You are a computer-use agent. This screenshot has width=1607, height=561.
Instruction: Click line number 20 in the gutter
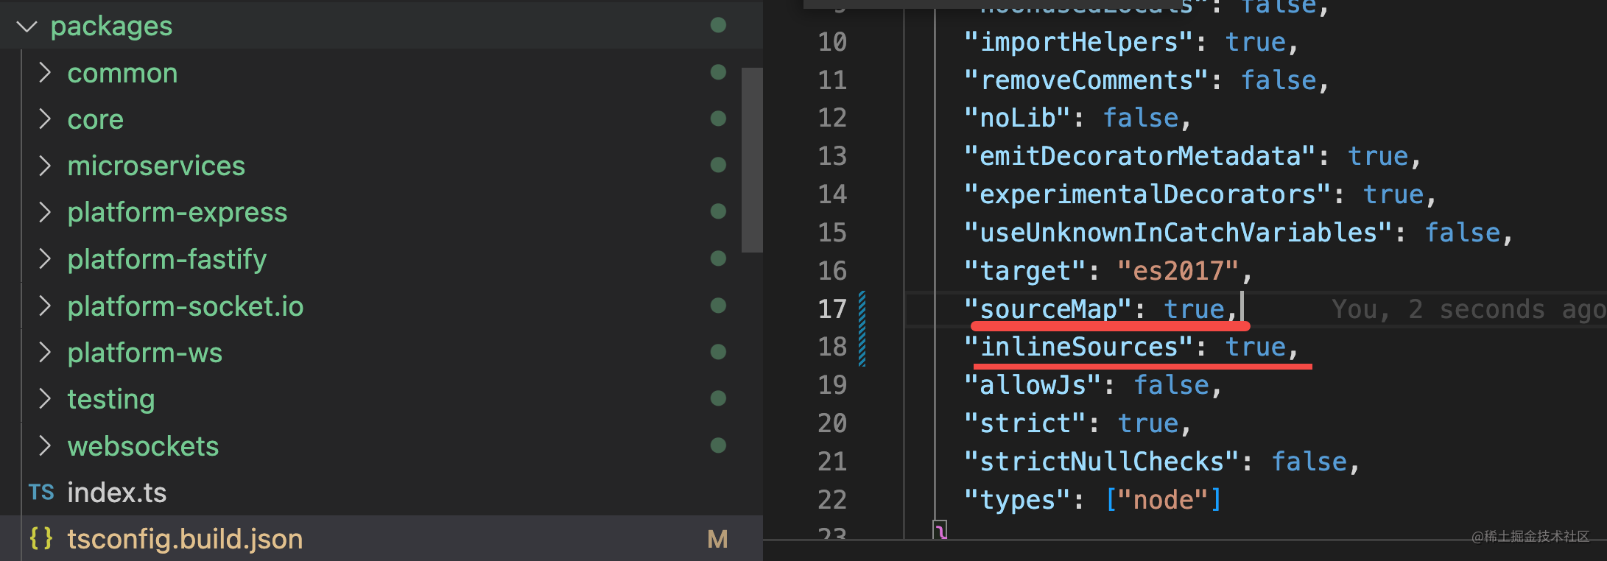click(x=832, y=423)
